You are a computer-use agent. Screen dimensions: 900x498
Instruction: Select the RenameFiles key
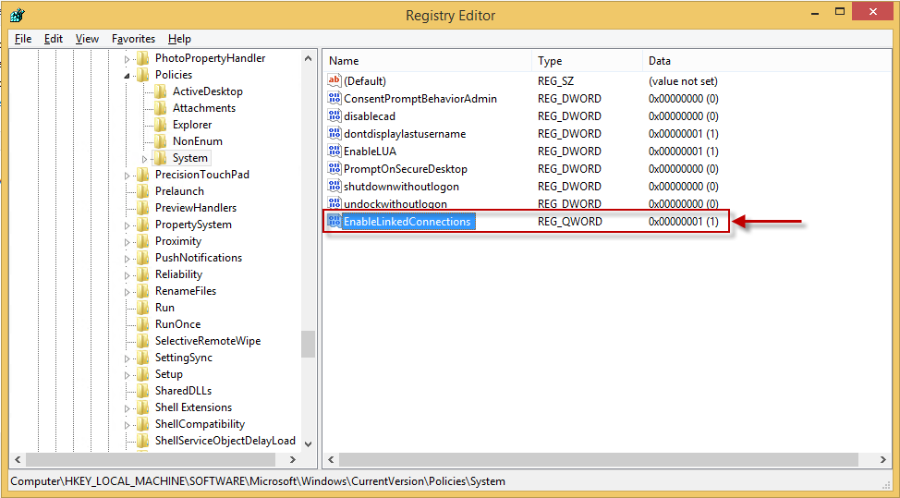186,291
